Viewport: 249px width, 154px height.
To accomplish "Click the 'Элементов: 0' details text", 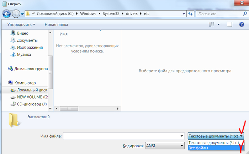I will click(38, 117).
